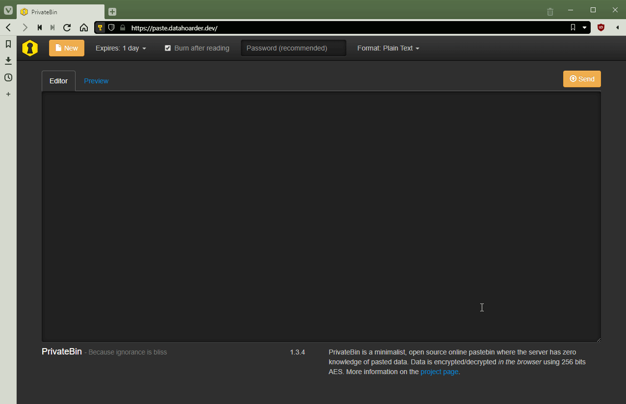The width and height of the screenshot is (626, 404).
Task: Open the Format: Plain Text dropdown
Action: pyautogui.click(x=388, y=48)
